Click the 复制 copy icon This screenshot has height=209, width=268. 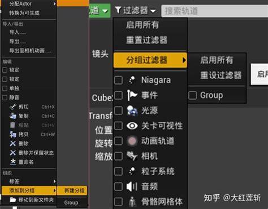[x=13, y=116]
